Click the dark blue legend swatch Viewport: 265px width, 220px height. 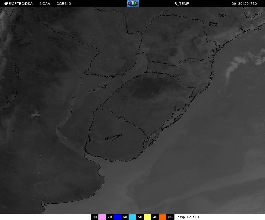(117, 217)
